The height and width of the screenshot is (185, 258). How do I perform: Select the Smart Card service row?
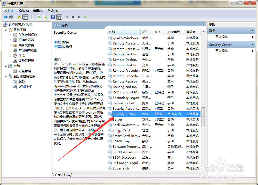tap(154, 130)
